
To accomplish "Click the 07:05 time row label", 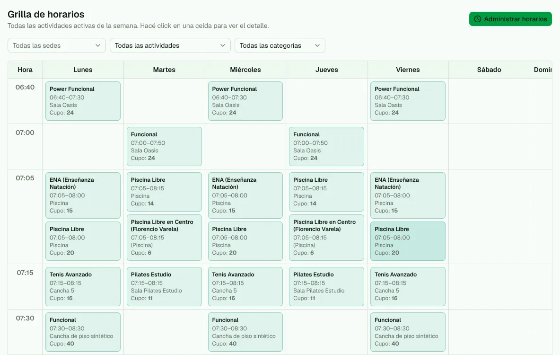I will [x=25, y=178].
